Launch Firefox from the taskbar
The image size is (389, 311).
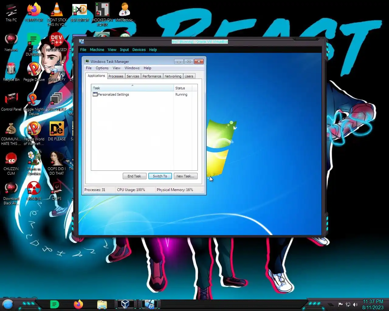pyautogui.click(x=78, y=304)
